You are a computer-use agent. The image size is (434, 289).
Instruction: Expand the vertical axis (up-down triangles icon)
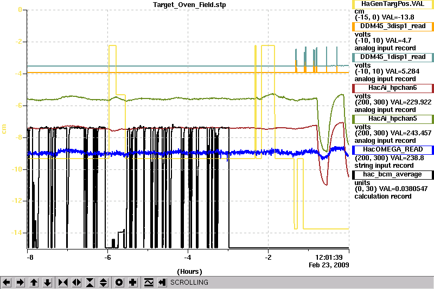(104, 283)
